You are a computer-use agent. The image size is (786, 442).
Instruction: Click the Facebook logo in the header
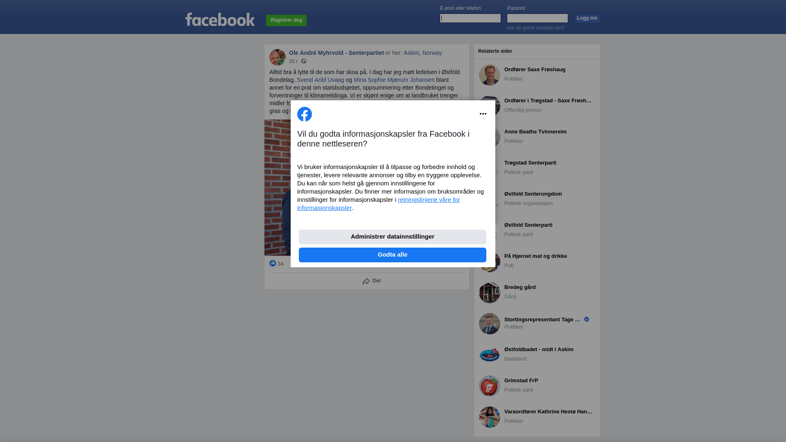pos(220,20)
